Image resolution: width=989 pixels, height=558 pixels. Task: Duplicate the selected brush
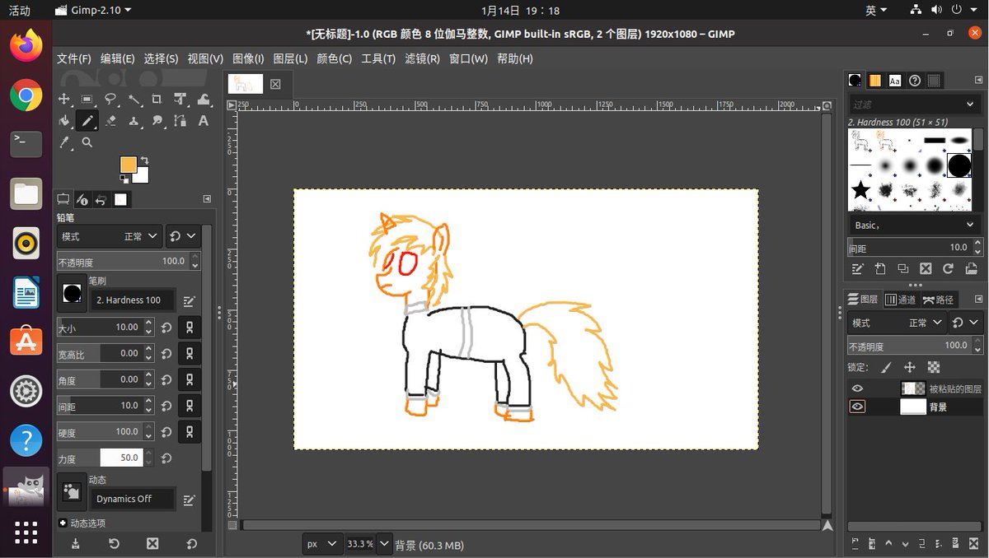[902, 268]
